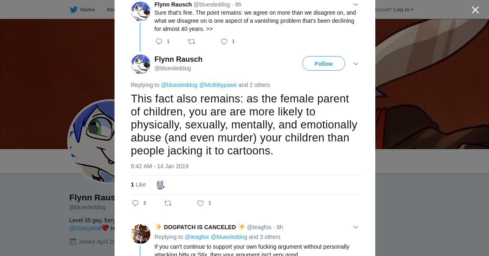This screenshot has width=489, height=256.
Task: Open the @McBittypaws mention link
Action: tap(218, 85)
